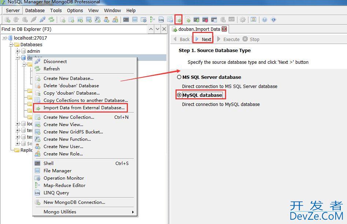Click the Back button in the import wizard
347x224 pixels.
[182, 39]
